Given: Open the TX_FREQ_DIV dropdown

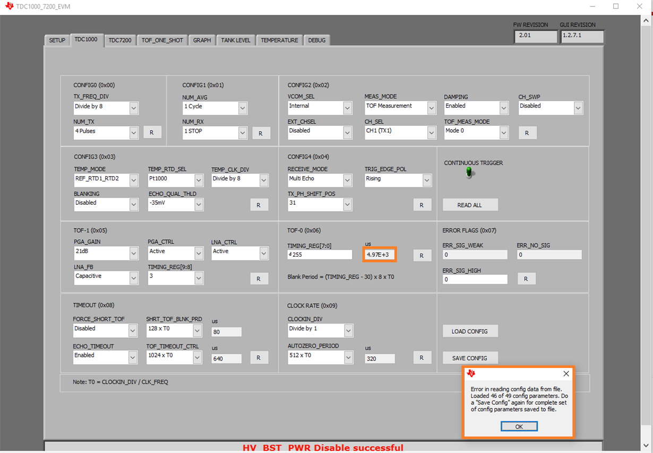Looking at the screenshot, I should [134, 108].
